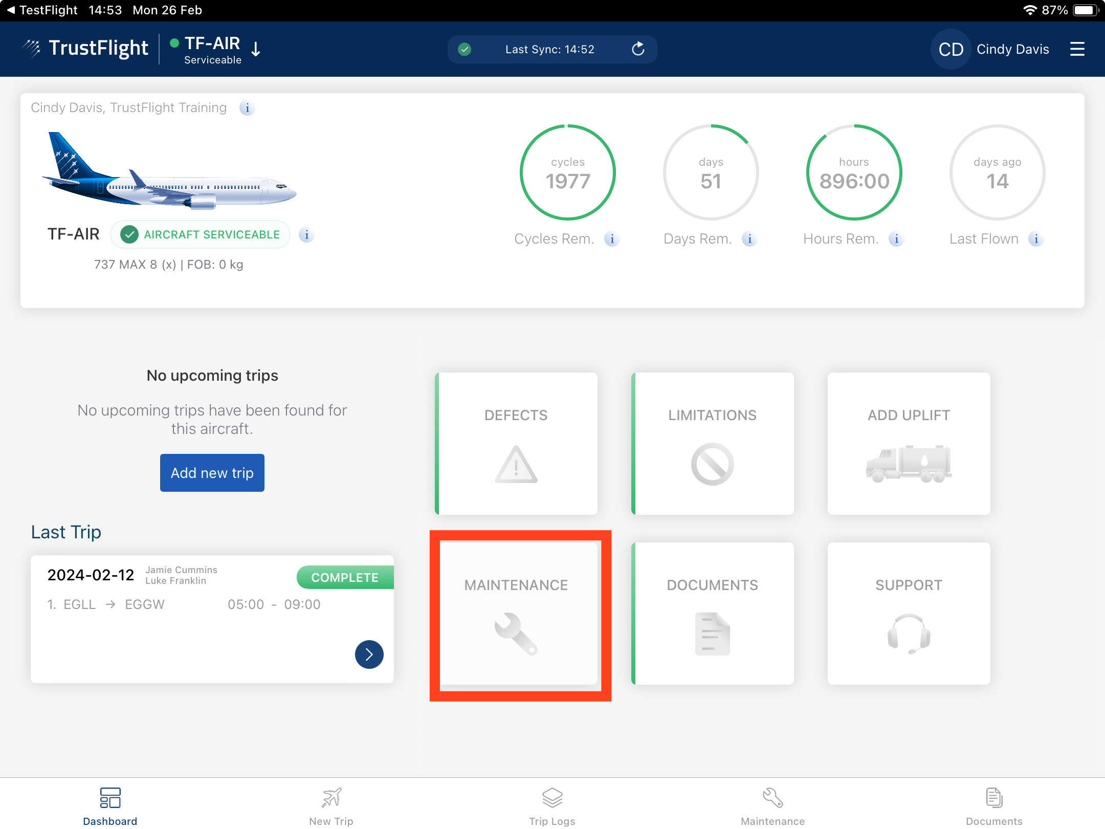Switch to Maintenance bottom tab

tap(773, 805)
